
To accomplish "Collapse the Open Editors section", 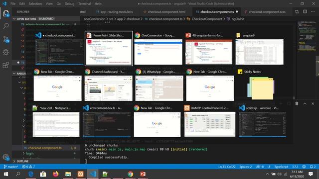I will coord(26,19).
